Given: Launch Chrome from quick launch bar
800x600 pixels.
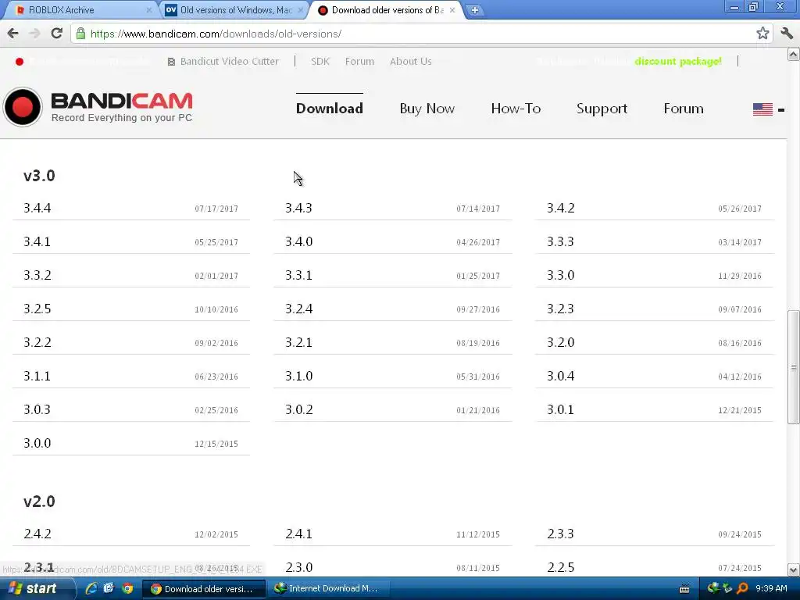Looking at the screenshot, I should tap(127, 588).
